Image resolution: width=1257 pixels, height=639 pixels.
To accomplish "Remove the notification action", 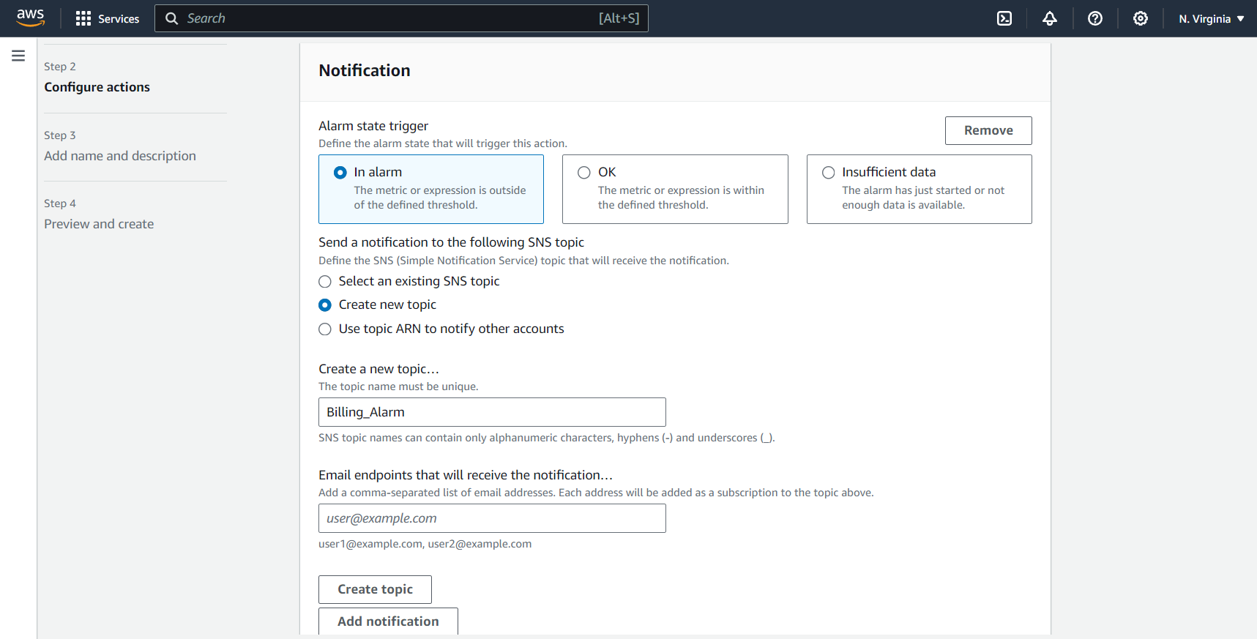I will click(988, 130).
